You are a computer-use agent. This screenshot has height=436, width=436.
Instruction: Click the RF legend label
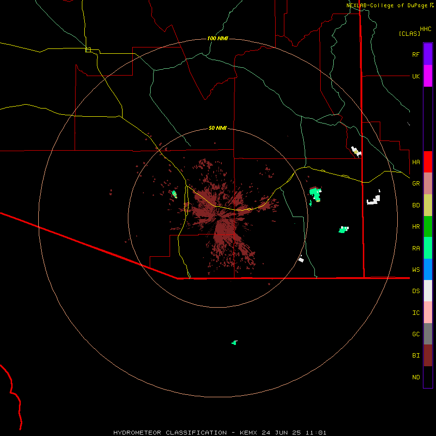(416, 54)
